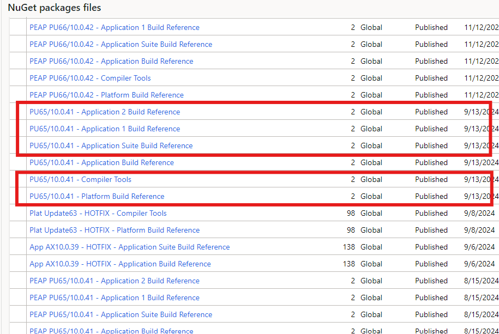Image resolution: width=499 pixels, height=334 pixels.
Task: Open PEAP PU66/10.0.42 - Compiler Tools
Action: 90,78
